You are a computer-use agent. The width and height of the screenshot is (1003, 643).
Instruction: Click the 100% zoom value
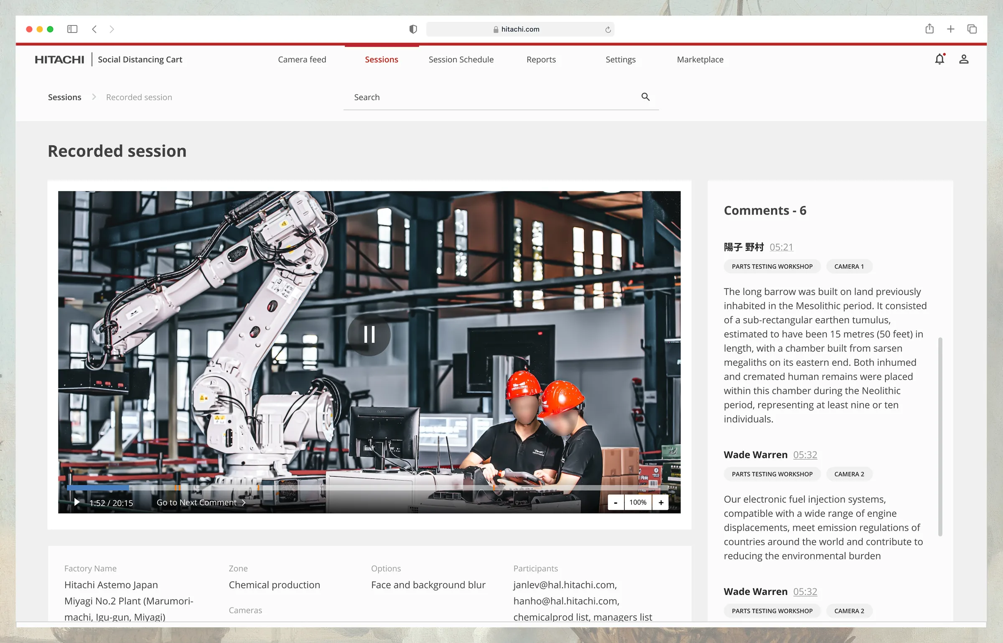click(x=638, y=502)
